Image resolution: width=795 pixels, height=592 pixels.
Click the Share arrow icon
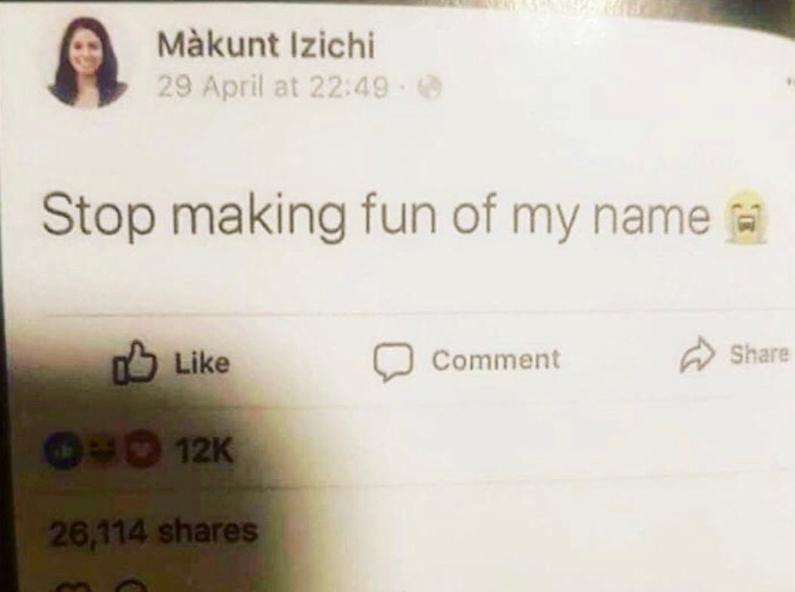click(697, 354)
